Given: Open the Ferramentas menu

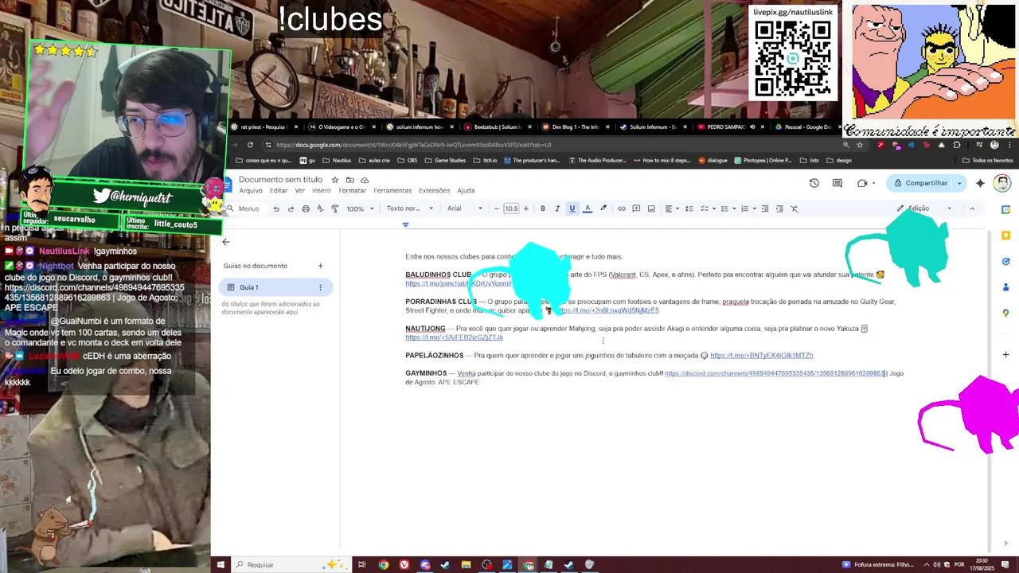Looking at the screenshot, I should coord(392,191).
